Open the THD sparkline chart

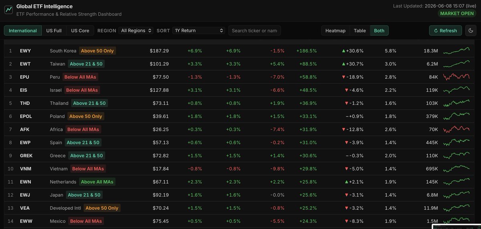457,103
